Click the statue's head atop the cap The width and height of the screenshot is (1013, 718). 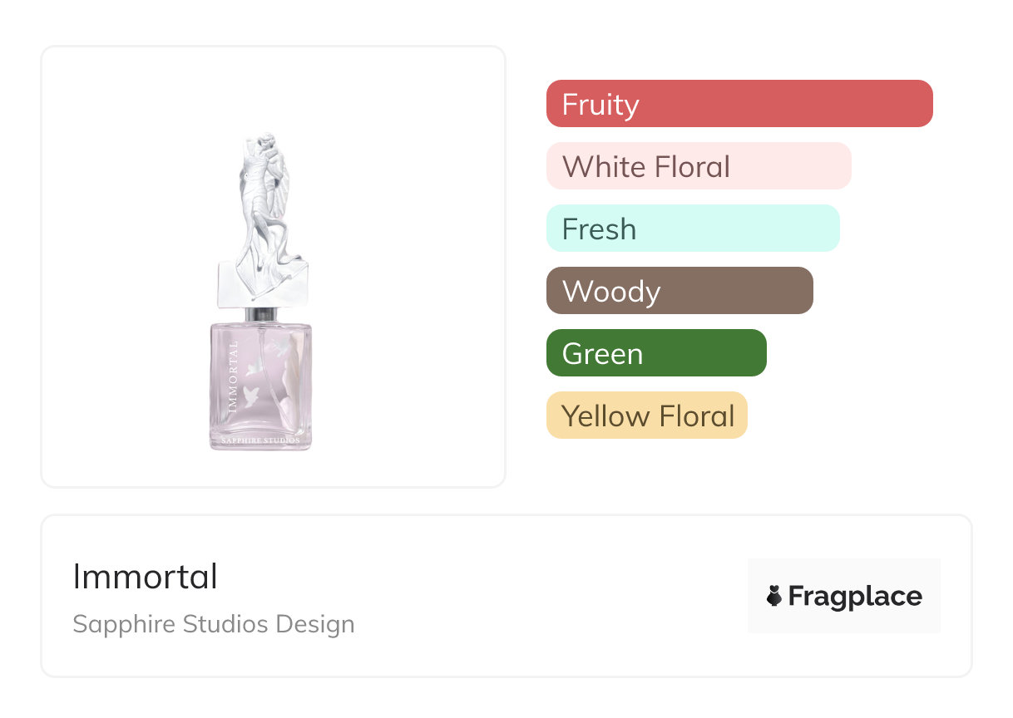coord(266,143)
